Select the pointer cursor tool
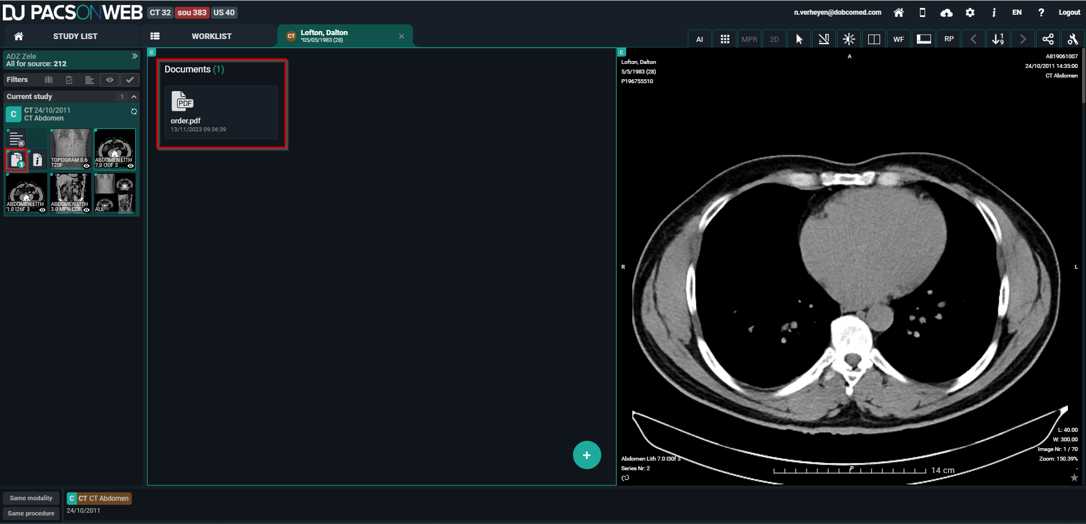The image size is (1086, 524). tap(799, 39)
